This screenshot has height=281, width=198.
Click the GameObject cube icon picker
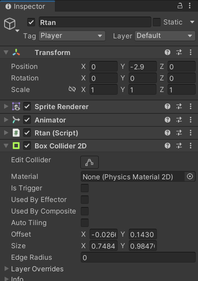(10, 24)
